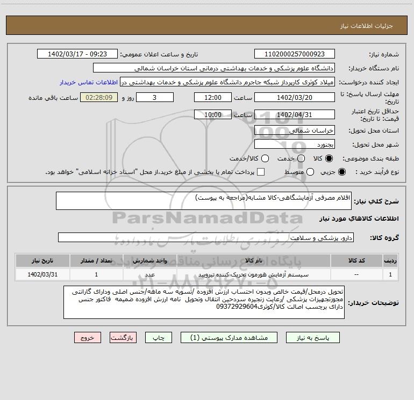Click the request creator field میلاد کوثری

point(227,82)
